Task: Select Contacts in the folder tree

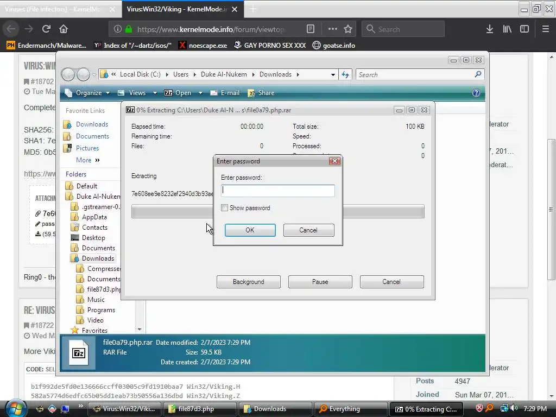Action: [94, 228]
